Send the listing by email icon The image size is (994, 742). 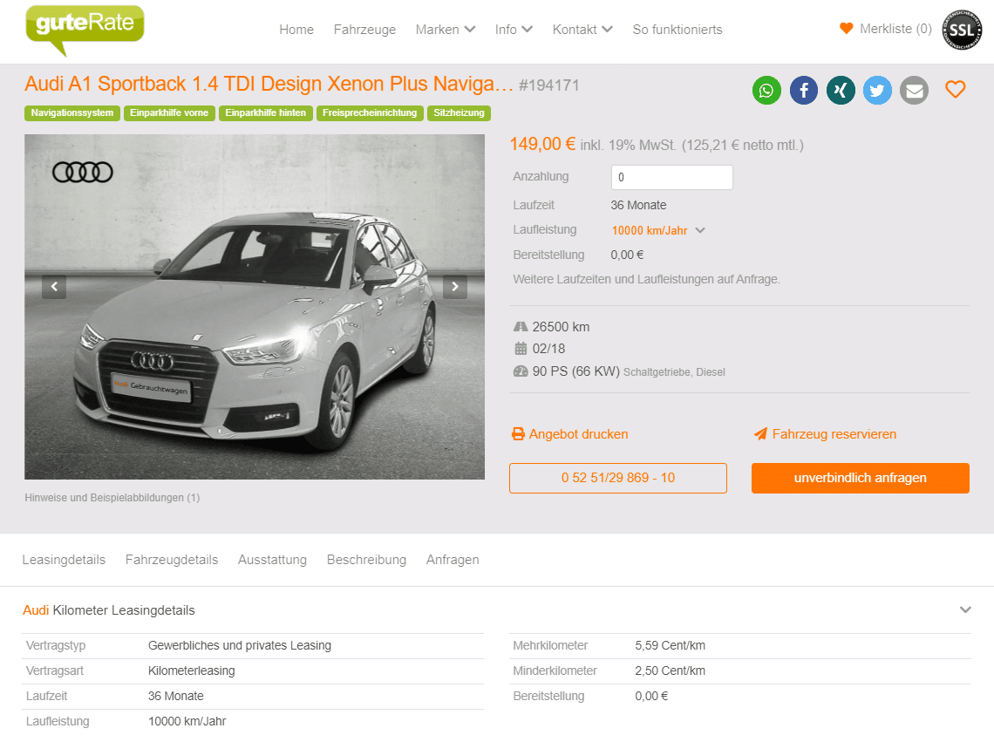pyautogui.click(x=914, y=90)
